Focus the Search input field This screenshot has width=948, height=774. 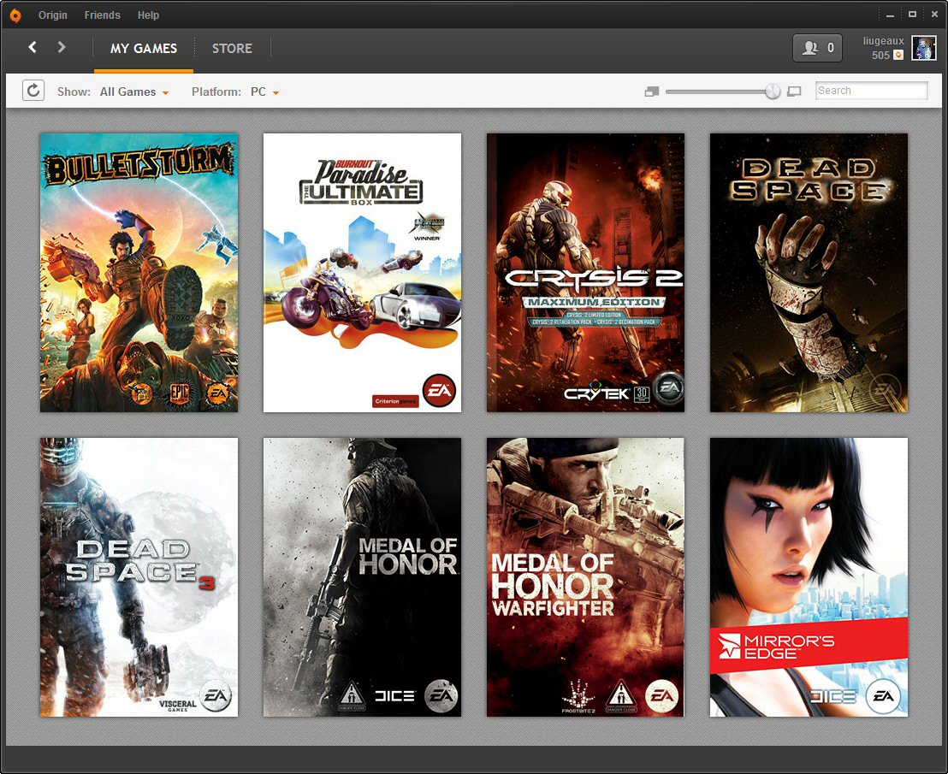[x=871, y=91]
